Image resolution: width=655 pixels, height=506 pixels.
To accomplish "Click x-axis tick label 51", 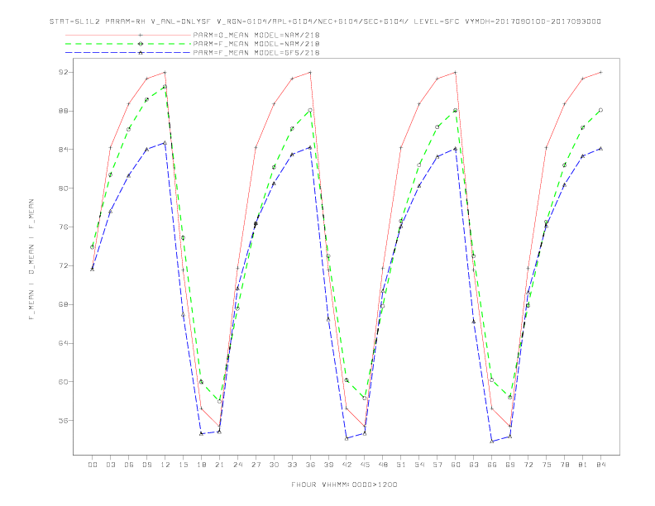I will [401, 465].
